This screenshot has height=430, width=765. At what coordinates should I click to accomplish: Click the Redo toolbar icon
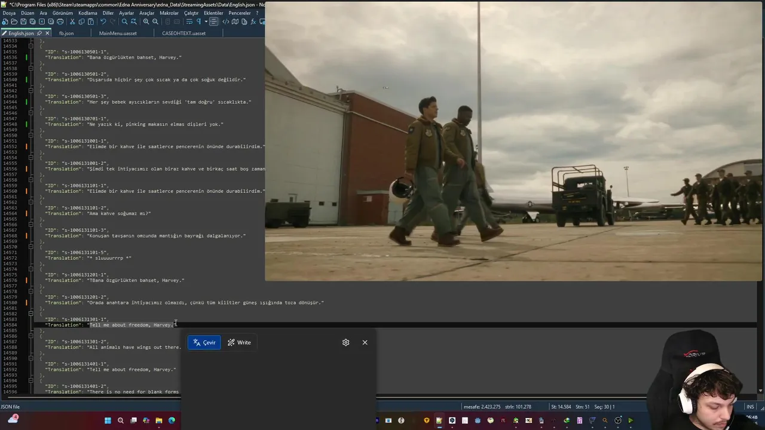point(112,21)
